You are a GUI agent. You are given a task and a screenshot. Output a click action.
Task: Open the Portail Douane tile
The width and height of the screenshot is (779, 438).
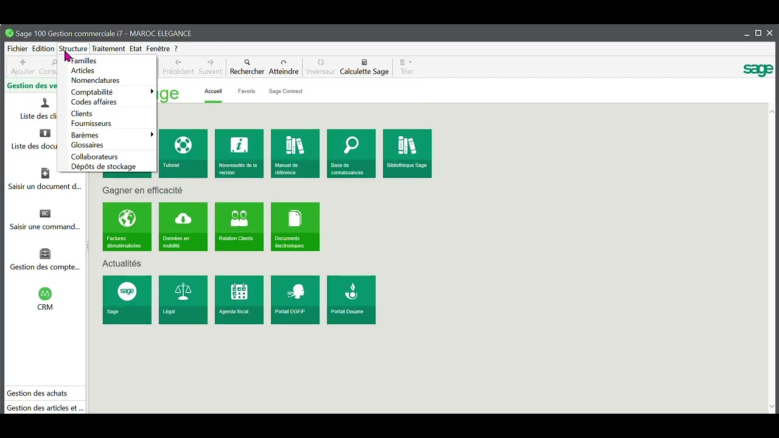click(x=351, y=299)
